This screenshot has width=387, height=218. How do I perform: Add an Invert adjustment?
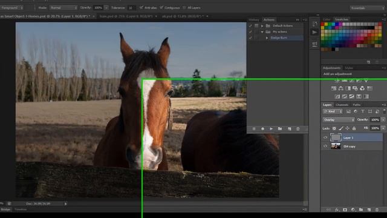tap(337, 96)
